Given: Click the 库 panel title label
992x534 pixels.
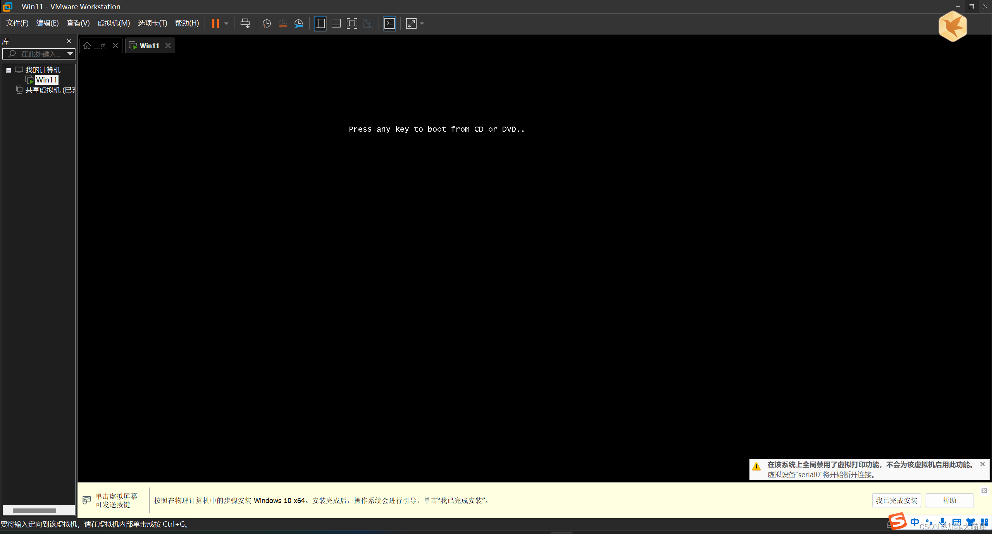Looking at the screenshot, I should [x=5, y=41].
